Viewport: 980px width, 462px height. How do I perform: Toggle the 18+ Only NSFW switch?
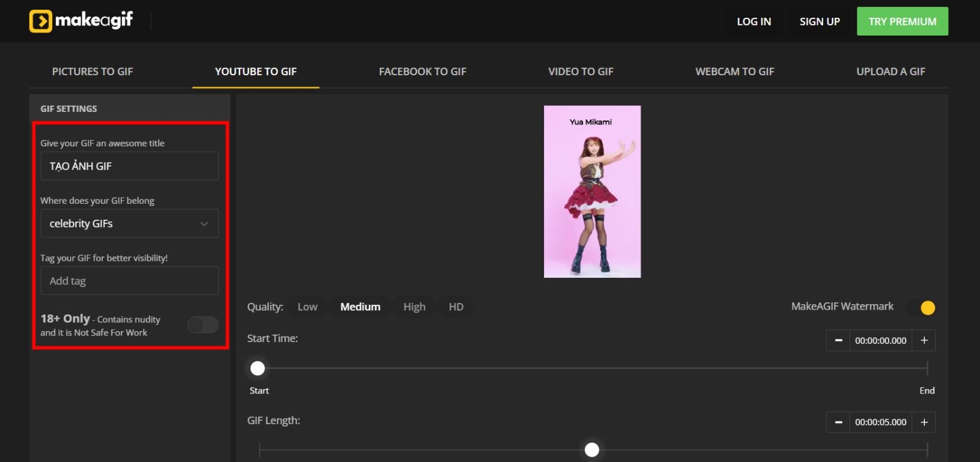coord(203,325)
